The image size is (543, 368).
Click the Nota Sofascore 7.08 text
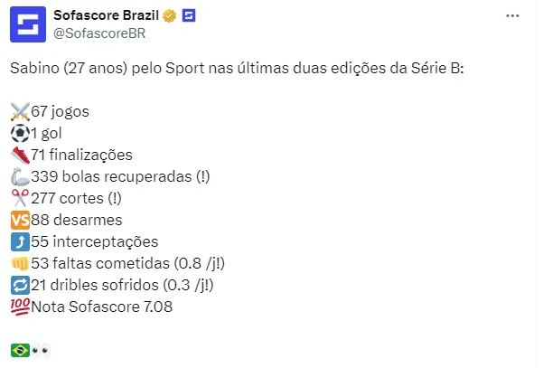click(101, 307)
